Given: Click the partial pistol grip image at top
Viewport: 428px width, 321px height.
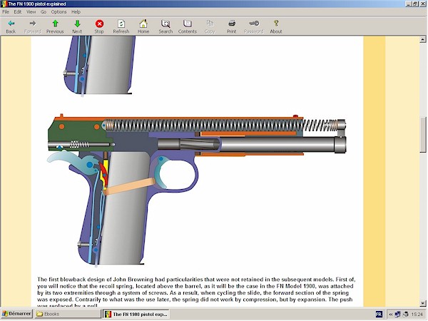Looking at the screenshot, I should tap(99, 66).
